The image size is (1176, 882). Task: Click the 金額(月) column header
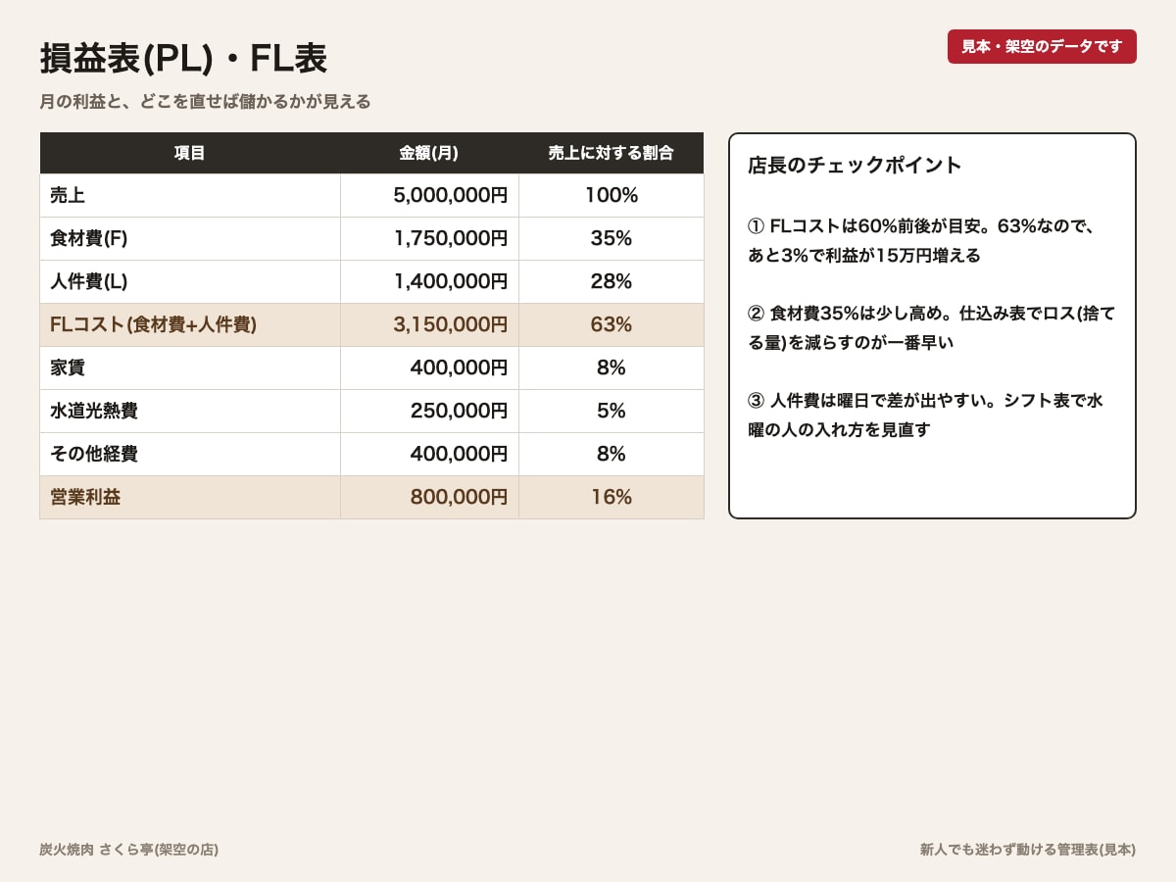point(429,153)
